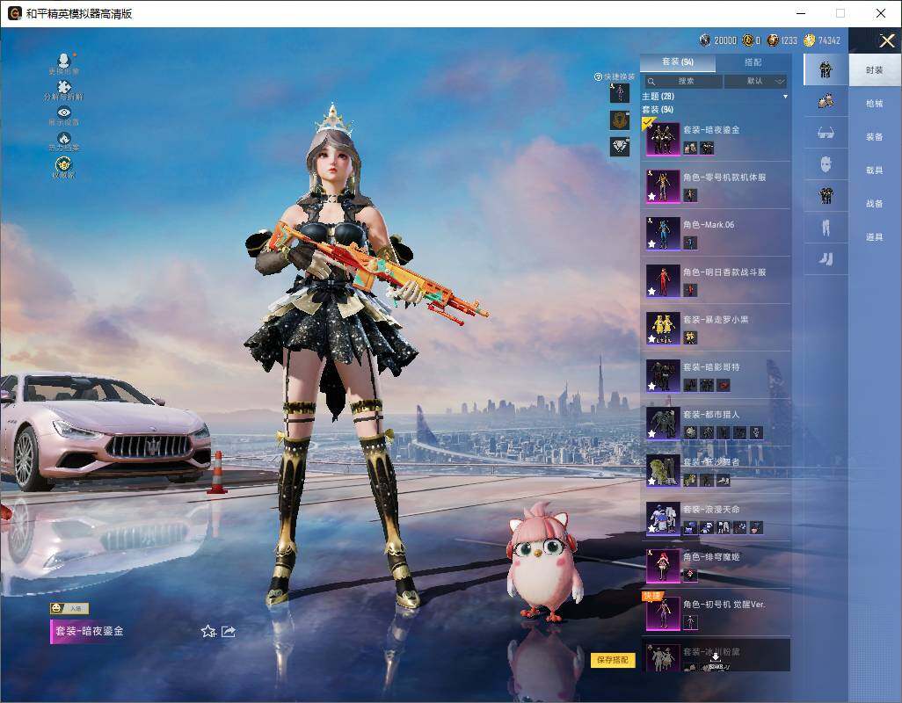Click the star badge on 套装-都市猎人 thumbnail
The height and width of the screenshot is (703, 902).
click(x=651, y=434)
